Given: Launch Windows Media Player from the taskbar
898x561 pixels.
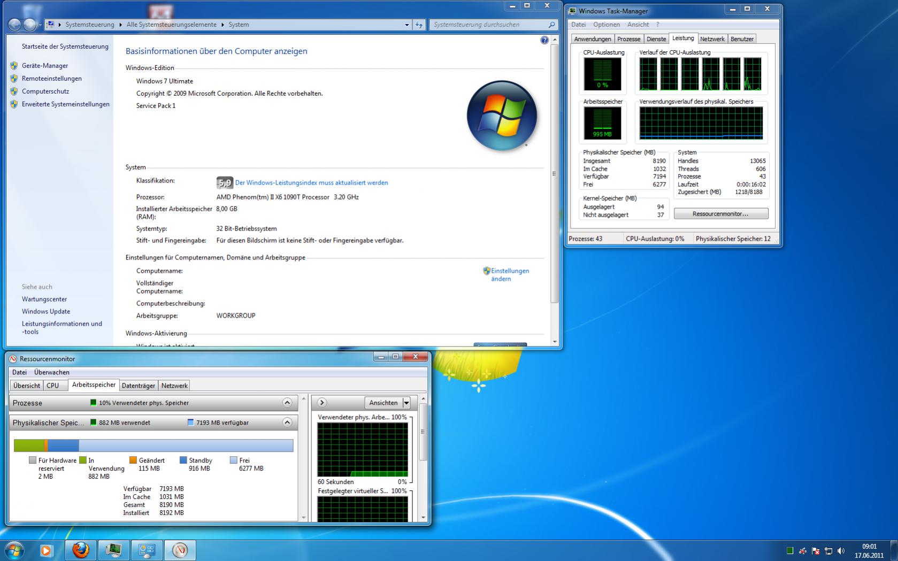Looking at the screenshot, I should [47, 550].
